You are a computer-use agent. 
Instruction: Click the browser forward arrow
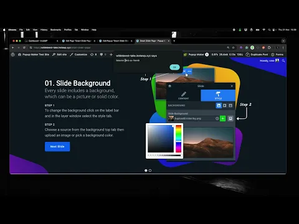click(19, 47)
